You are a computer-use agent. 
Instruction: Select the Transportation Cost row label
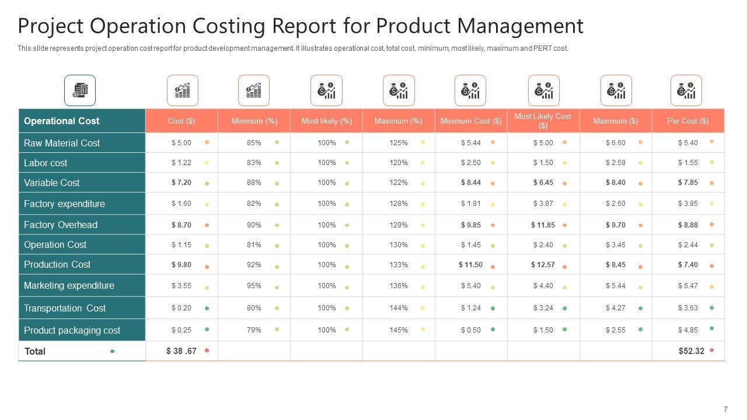[x=65, y=308]
